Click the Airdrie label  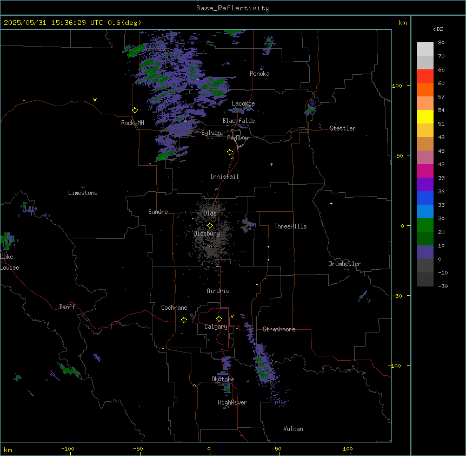(218, 291)
